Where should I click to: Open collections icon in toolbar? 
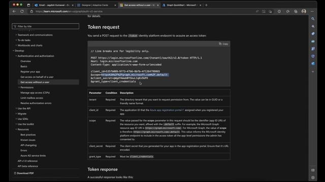point(296,11)
